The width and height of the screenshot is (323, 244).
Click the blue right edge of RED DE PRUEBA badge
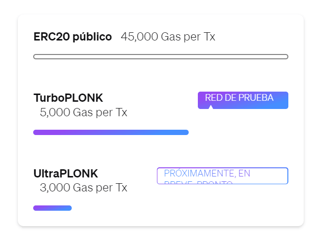[x=286, y=100]
